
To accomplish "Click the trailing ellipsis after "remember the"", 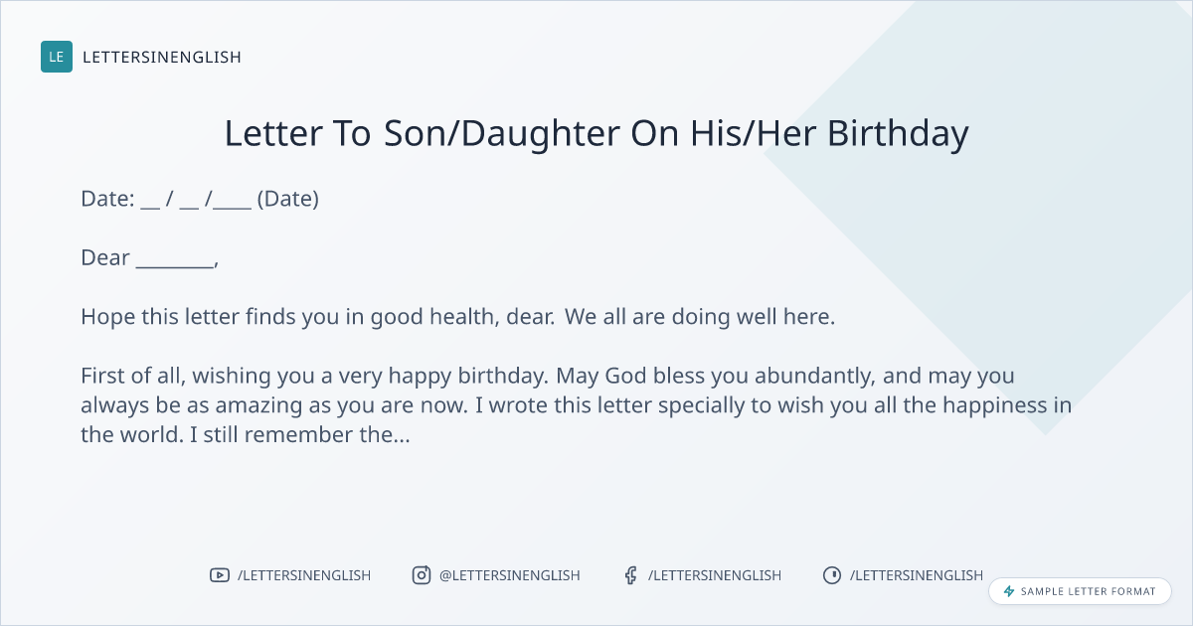I will tap(402, 435).
